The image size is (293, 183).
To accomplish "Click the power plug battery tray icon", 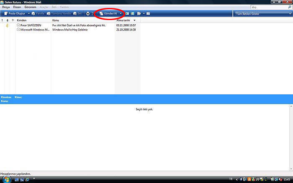I will tap(272, 179).
